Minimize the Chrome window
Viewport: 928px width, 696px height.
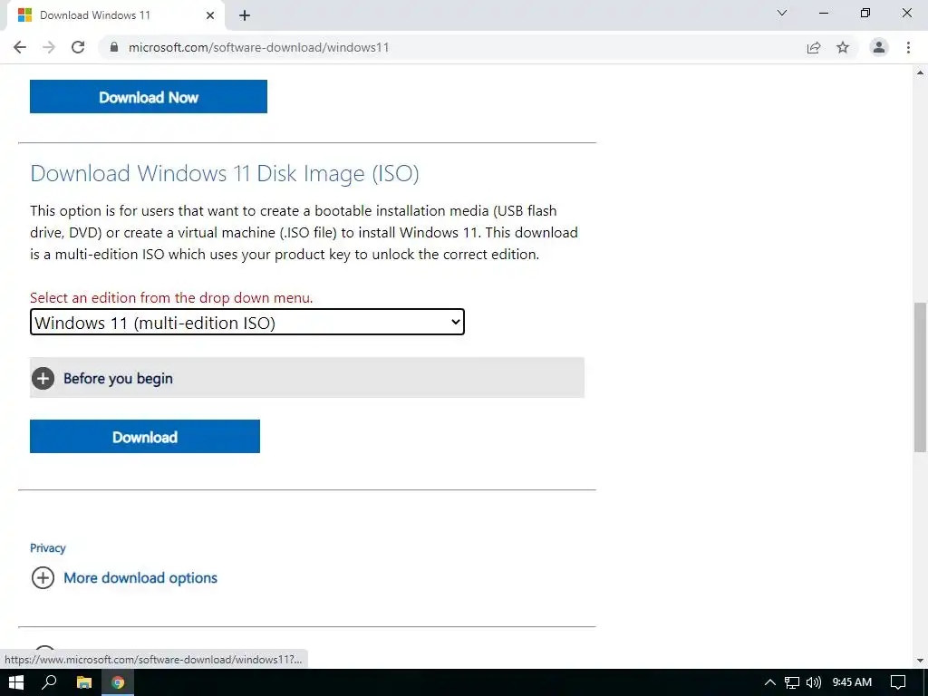[823, 13]
